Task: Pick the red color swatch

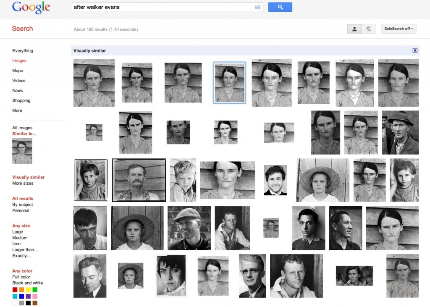Action: (15, 290)
